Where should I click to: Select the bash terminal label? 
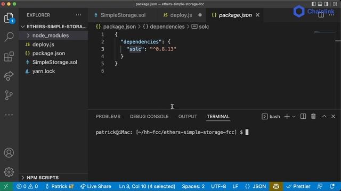pyautogui.click(x=271, y=117)
